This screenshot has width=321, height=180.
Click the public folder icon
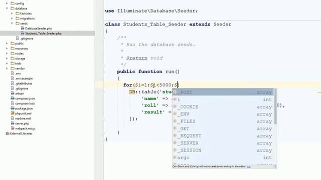(x=13, y=43)
